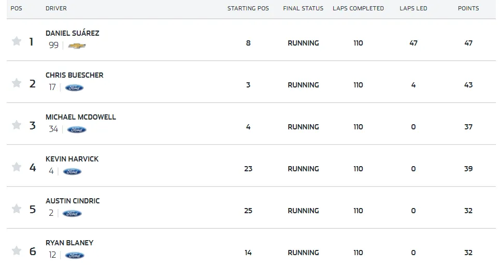This screenshot has width=499, height=266.
Task: Toggle favorite star for Michael McDowell
Action: pos(17,125)
